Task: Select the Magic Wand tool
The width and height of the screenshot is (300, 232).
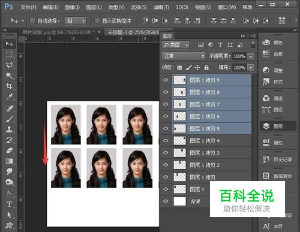Action: point(9,76)
